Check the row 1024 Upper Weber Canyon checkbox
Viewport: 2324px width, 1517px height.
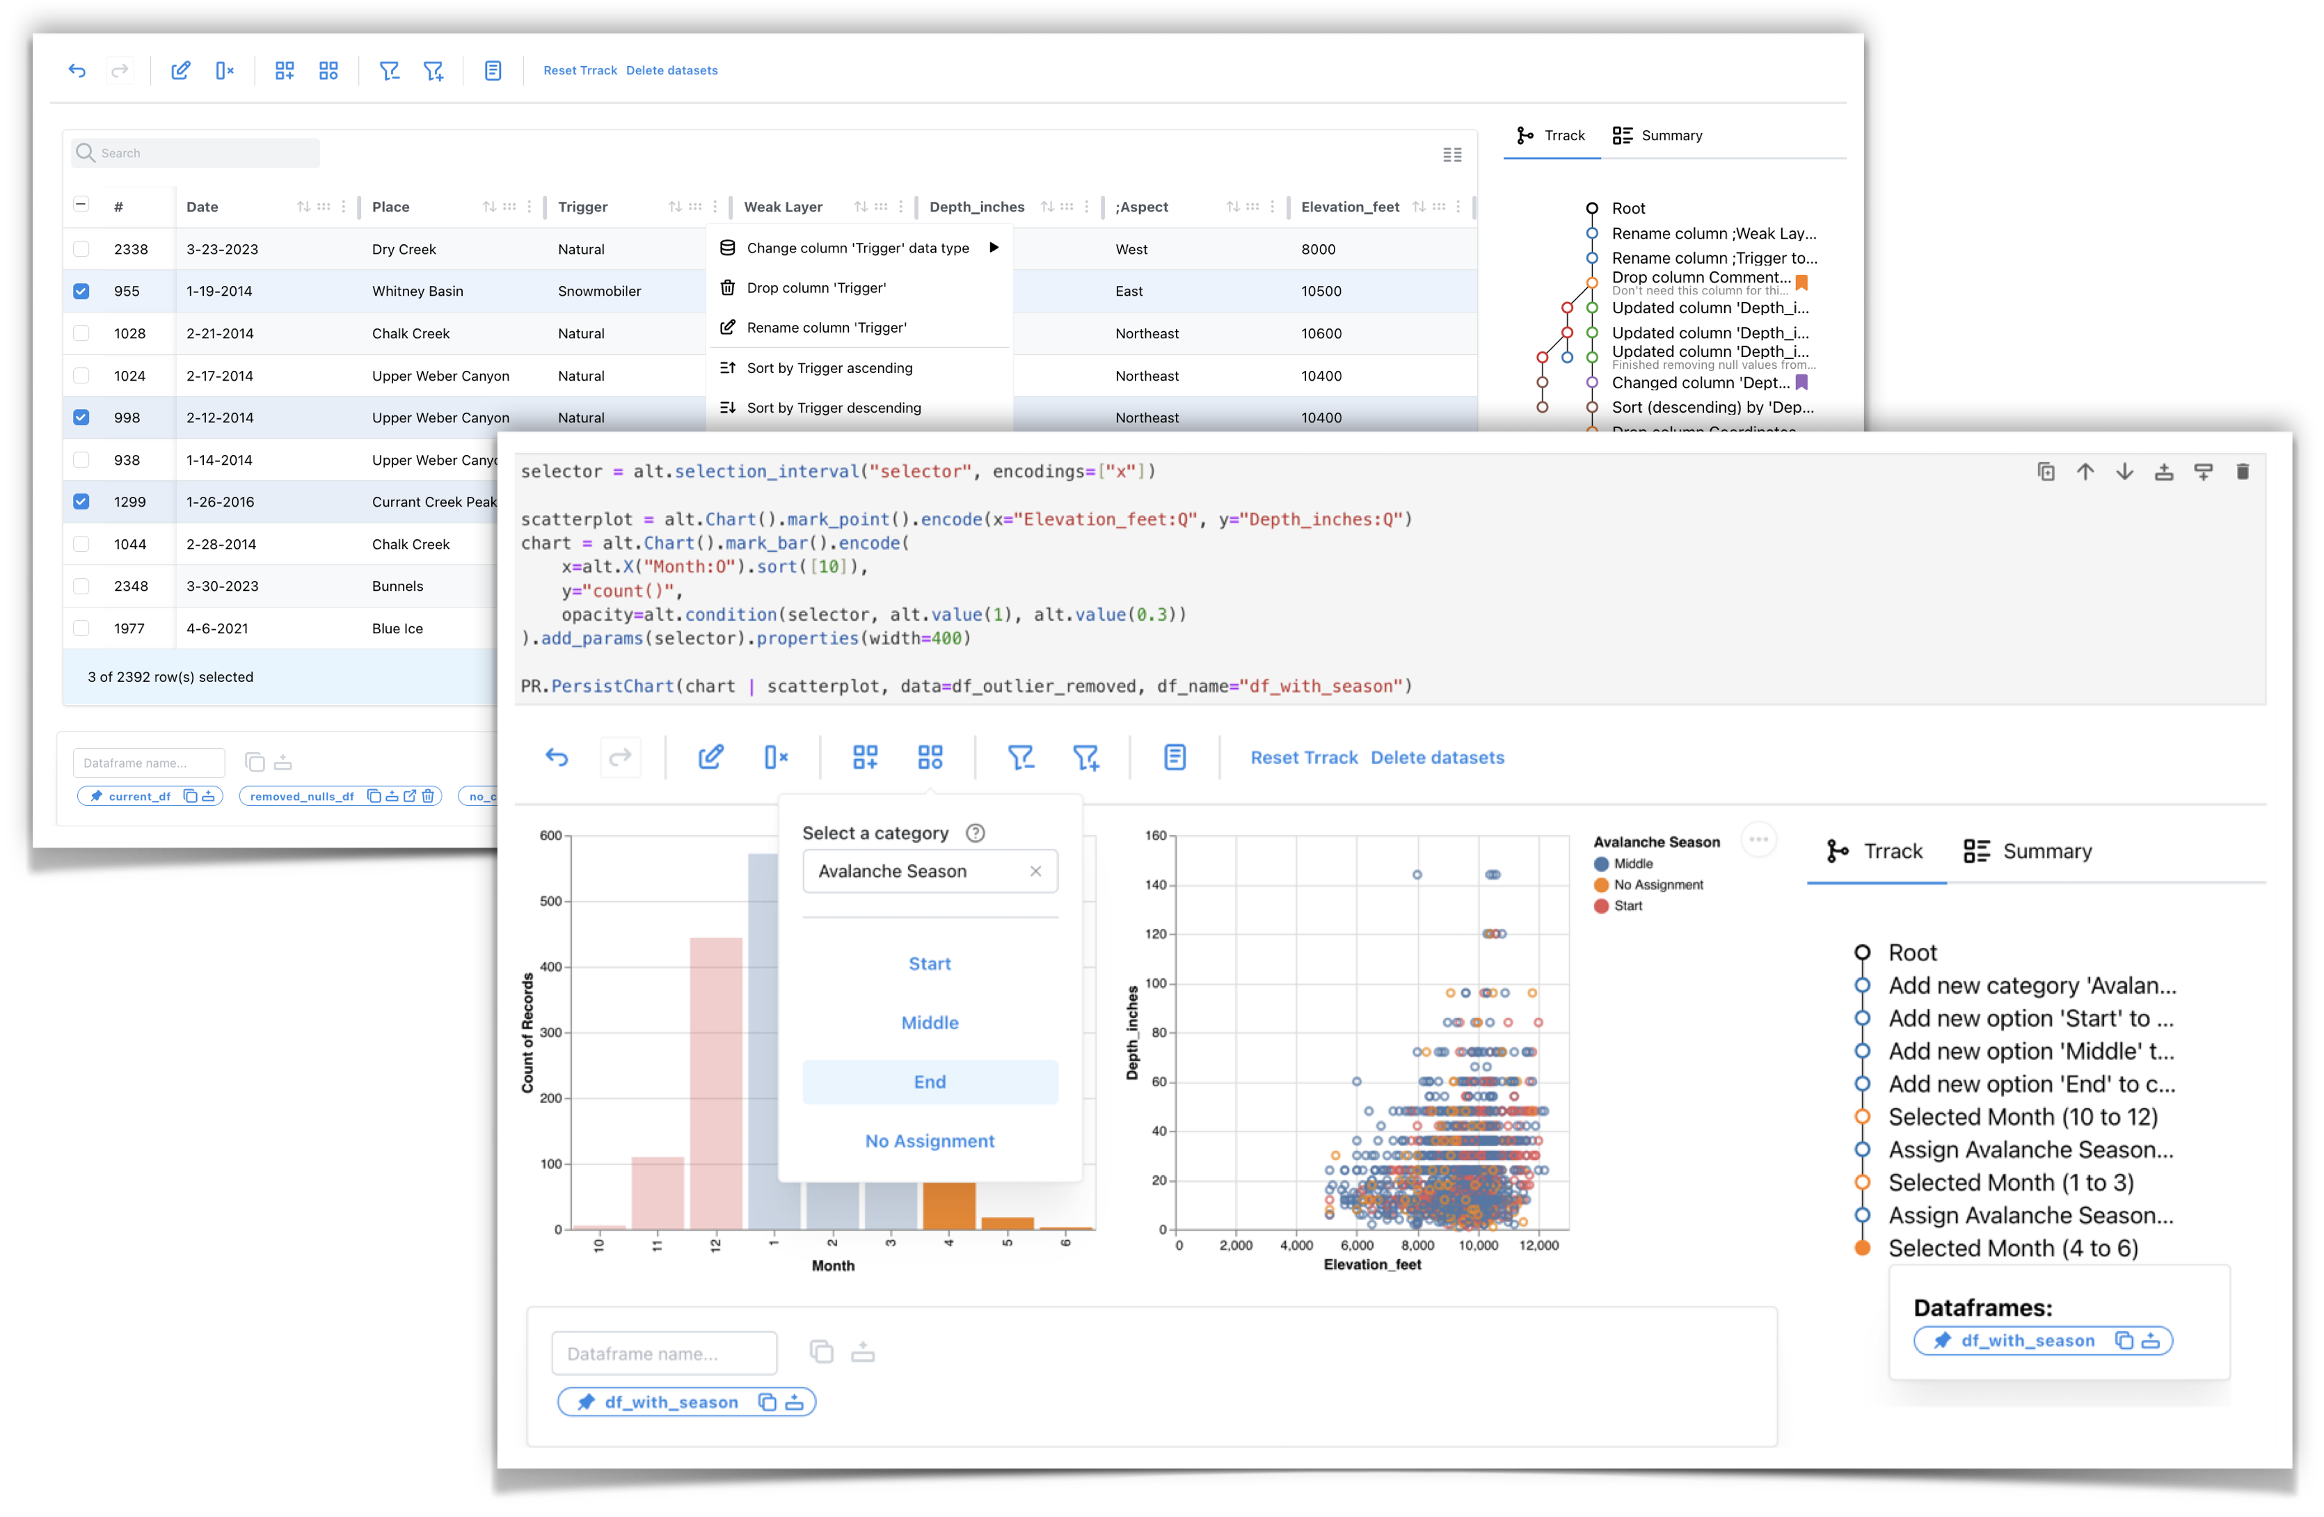pyautogui.click(x=81, y=375)
